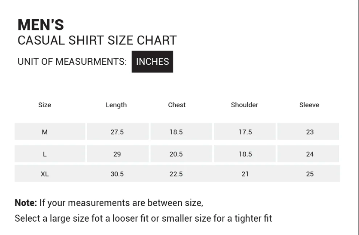Viewport: 359px width, 235px height.
Task: Click the Shoulder column header
Action: point(244,105)
